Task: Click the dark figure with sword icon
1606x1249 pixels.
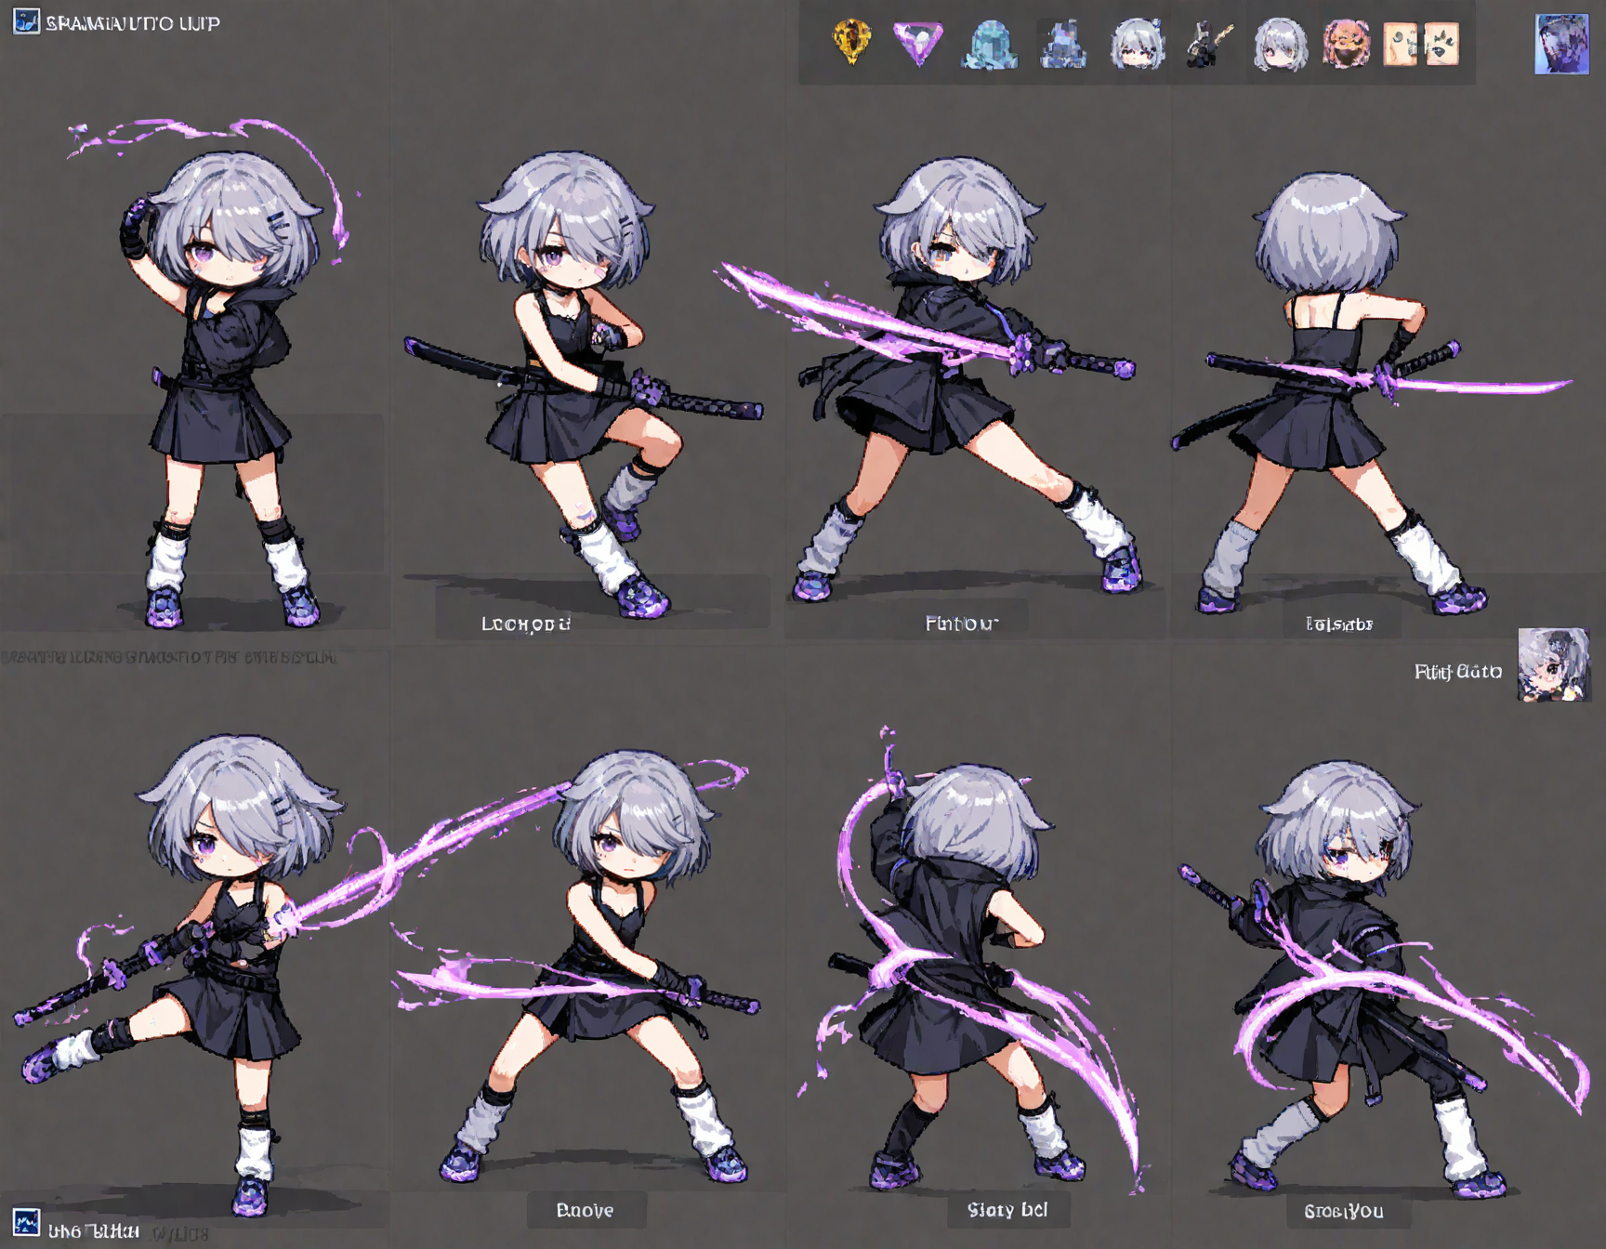Action: [1208, 45]
